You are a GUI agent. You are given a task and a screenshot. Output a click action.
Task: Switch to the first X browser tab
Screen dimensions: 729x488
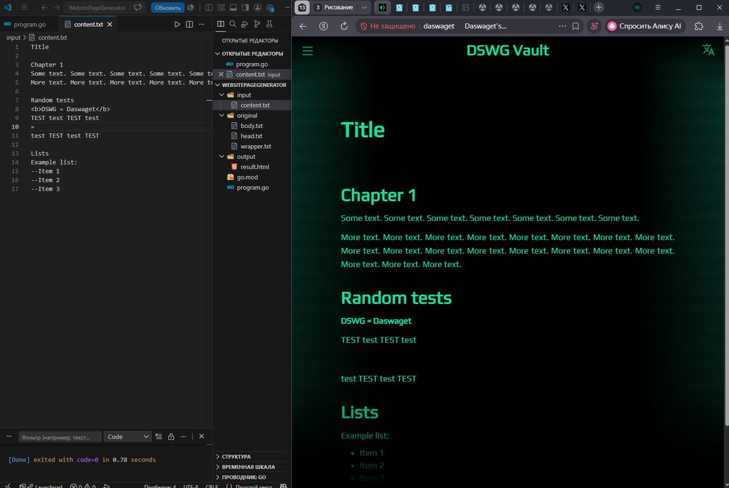(x=565, y=7)
